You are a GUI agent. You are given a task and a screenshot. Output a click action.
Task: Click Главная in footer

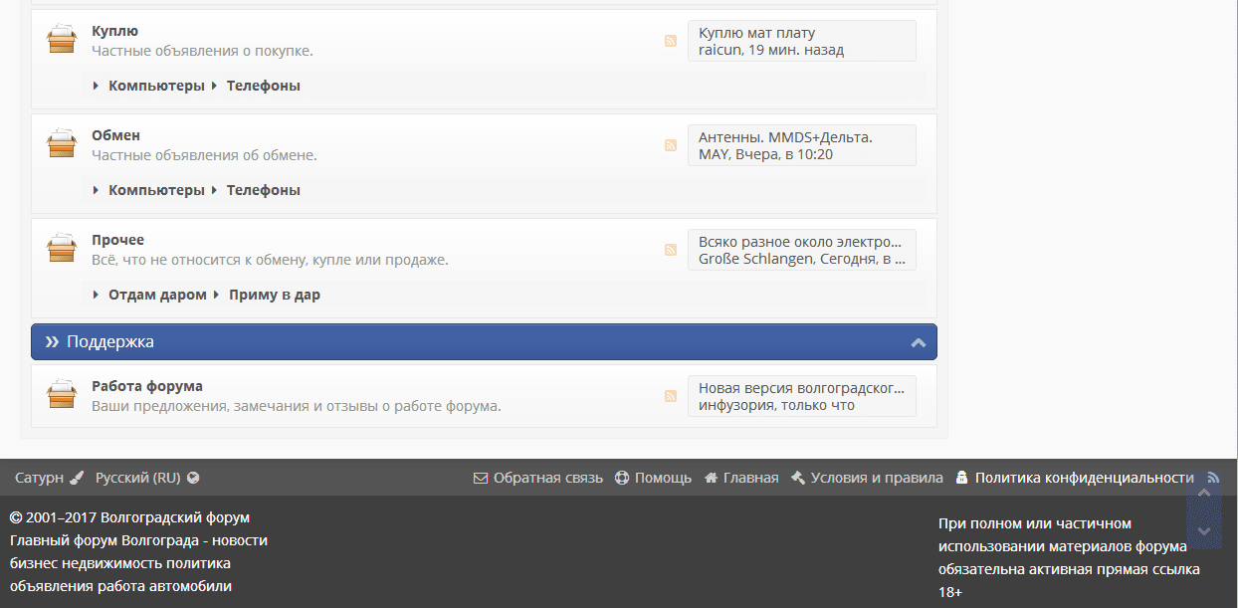pos(741,478)
